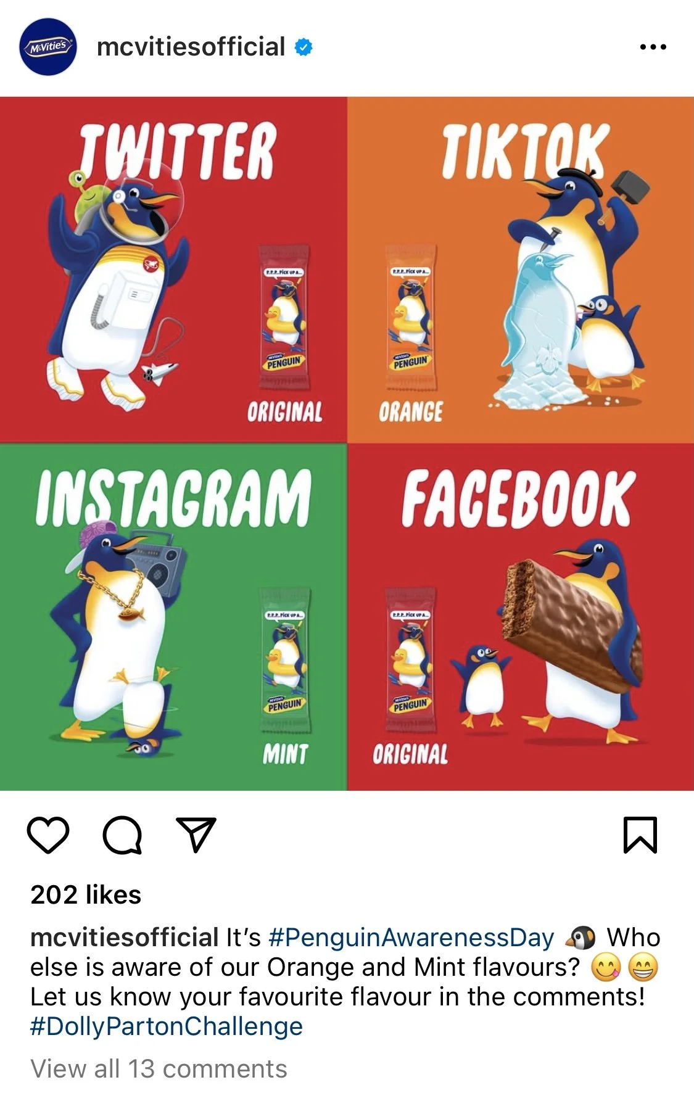This screenshot has width=694, height=1093.
Task: Open McVitie's profile picture
Action: (48, 47)
